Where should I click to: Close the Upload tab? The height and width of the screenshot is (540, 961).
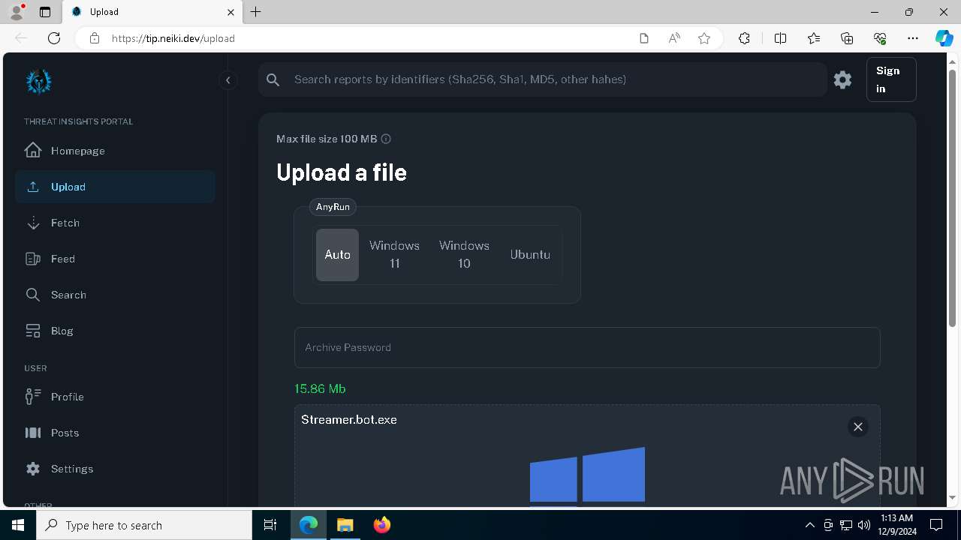point(230,12)
